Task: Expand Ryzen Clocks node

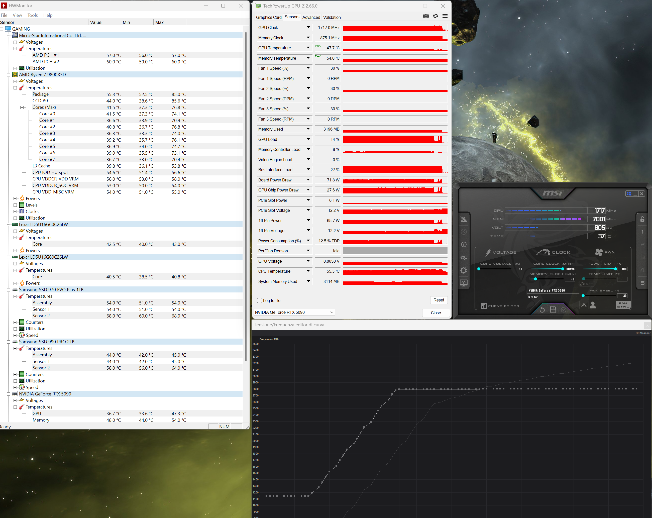Action: 15,212
